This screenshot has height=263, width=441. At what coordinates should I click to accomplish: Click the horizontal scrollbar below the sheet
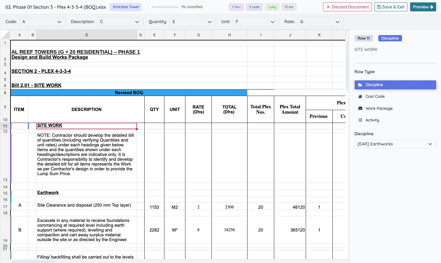tap(33, 262)
